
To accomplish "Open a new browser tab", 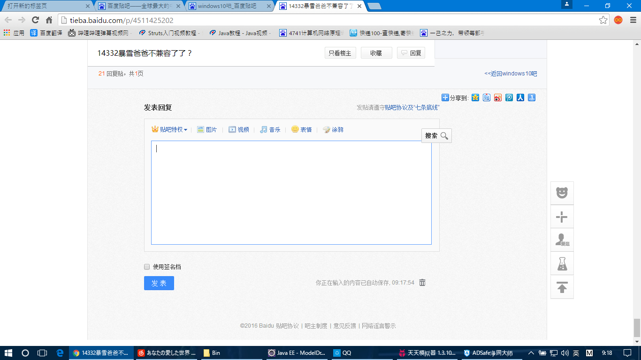I will 374,6.
